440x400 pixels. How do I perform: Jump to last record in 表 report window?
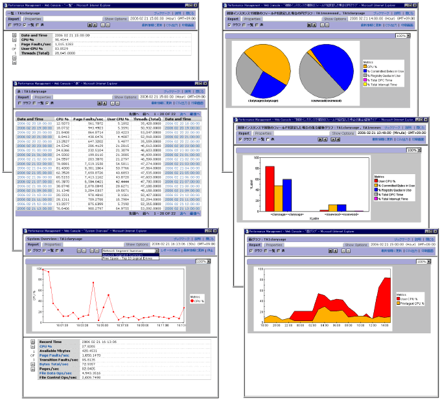click(117, 103)
